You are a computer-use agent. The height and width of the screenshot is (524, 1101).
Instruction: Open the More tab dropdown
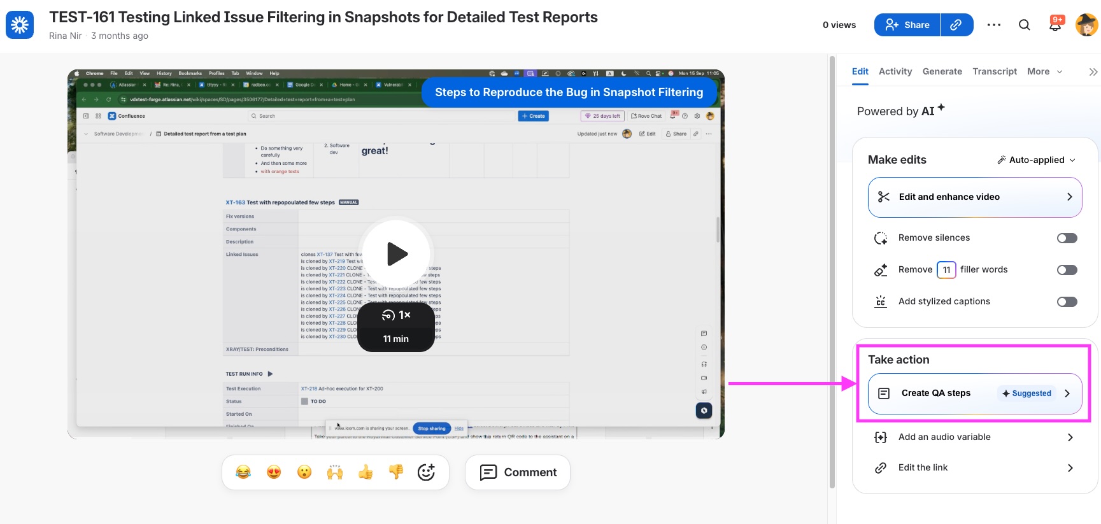[1045, 71]
